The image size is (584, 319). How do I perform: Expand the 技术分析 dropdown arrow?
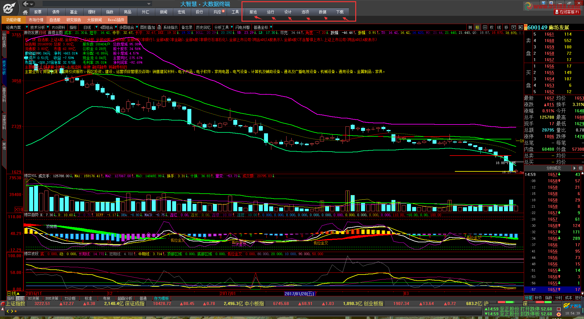pyautogui.click(x=48, y=27)
